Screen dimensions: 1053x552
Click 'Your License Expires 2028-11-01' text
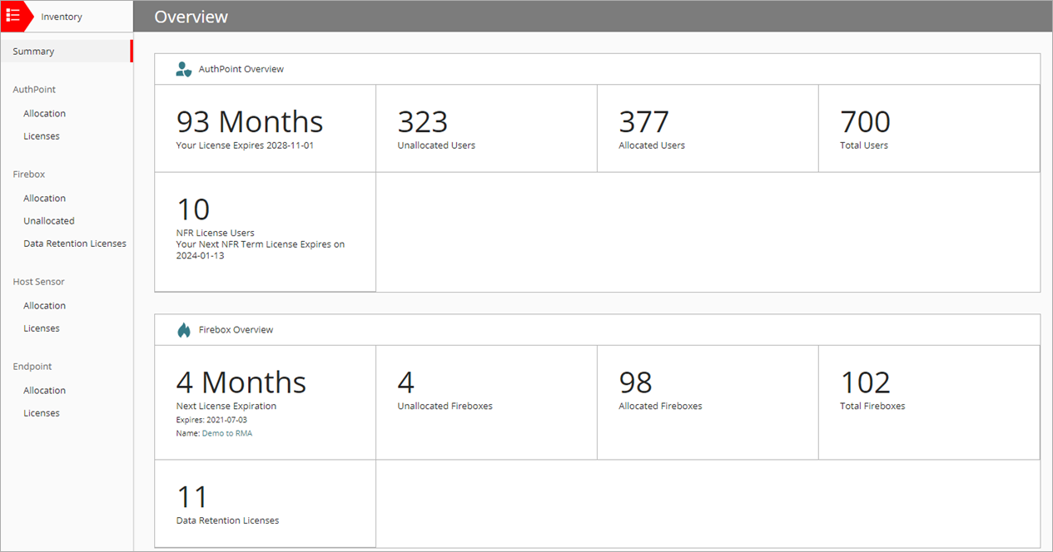pos(246,145)
